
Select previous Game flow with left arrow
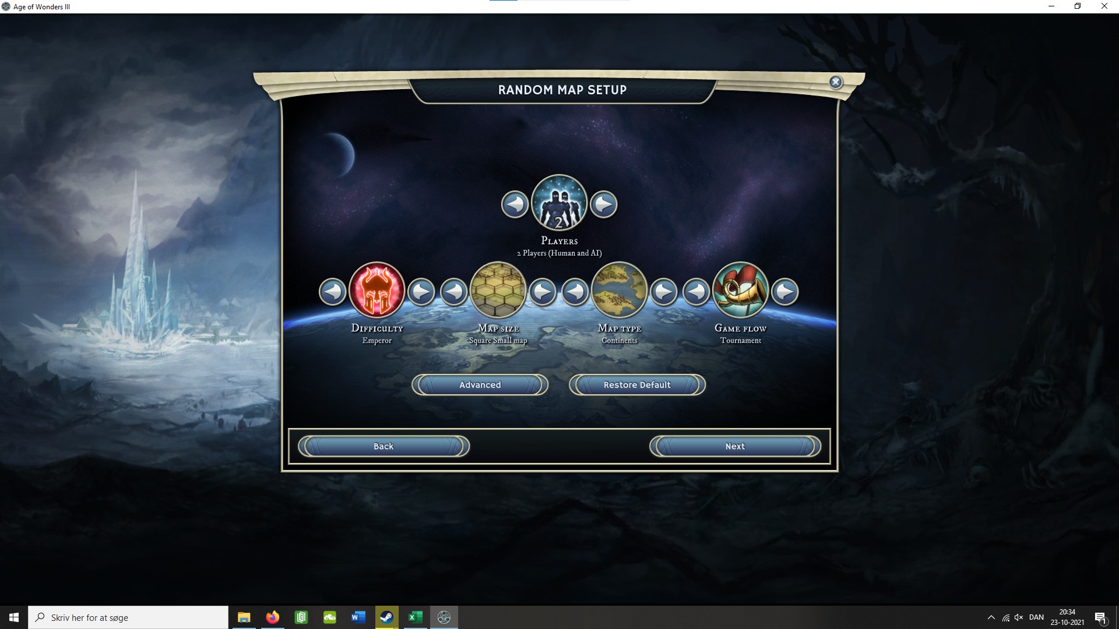(x=696, y=292)
